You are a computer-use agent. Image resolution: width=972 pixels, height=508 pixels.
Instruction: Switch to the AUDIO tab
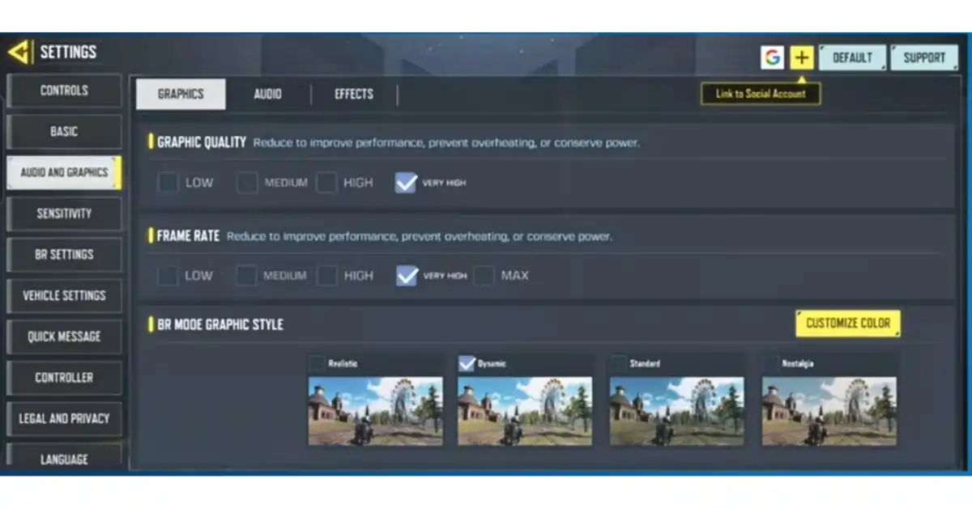click(x=267, y=94)
